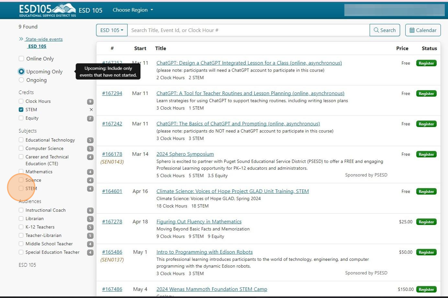The image size is (448, 298).
Task: Expand the ESD 105 search scope dropdown
Action: tap(112, 30)
